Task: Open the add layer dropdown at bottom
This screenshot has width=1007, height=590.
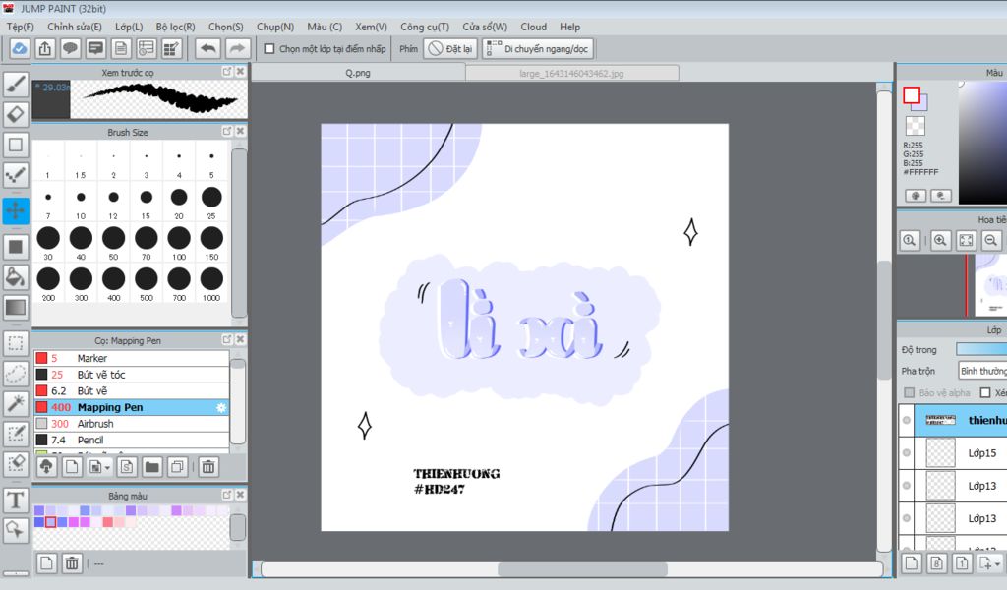Action: tap(997, 563)
